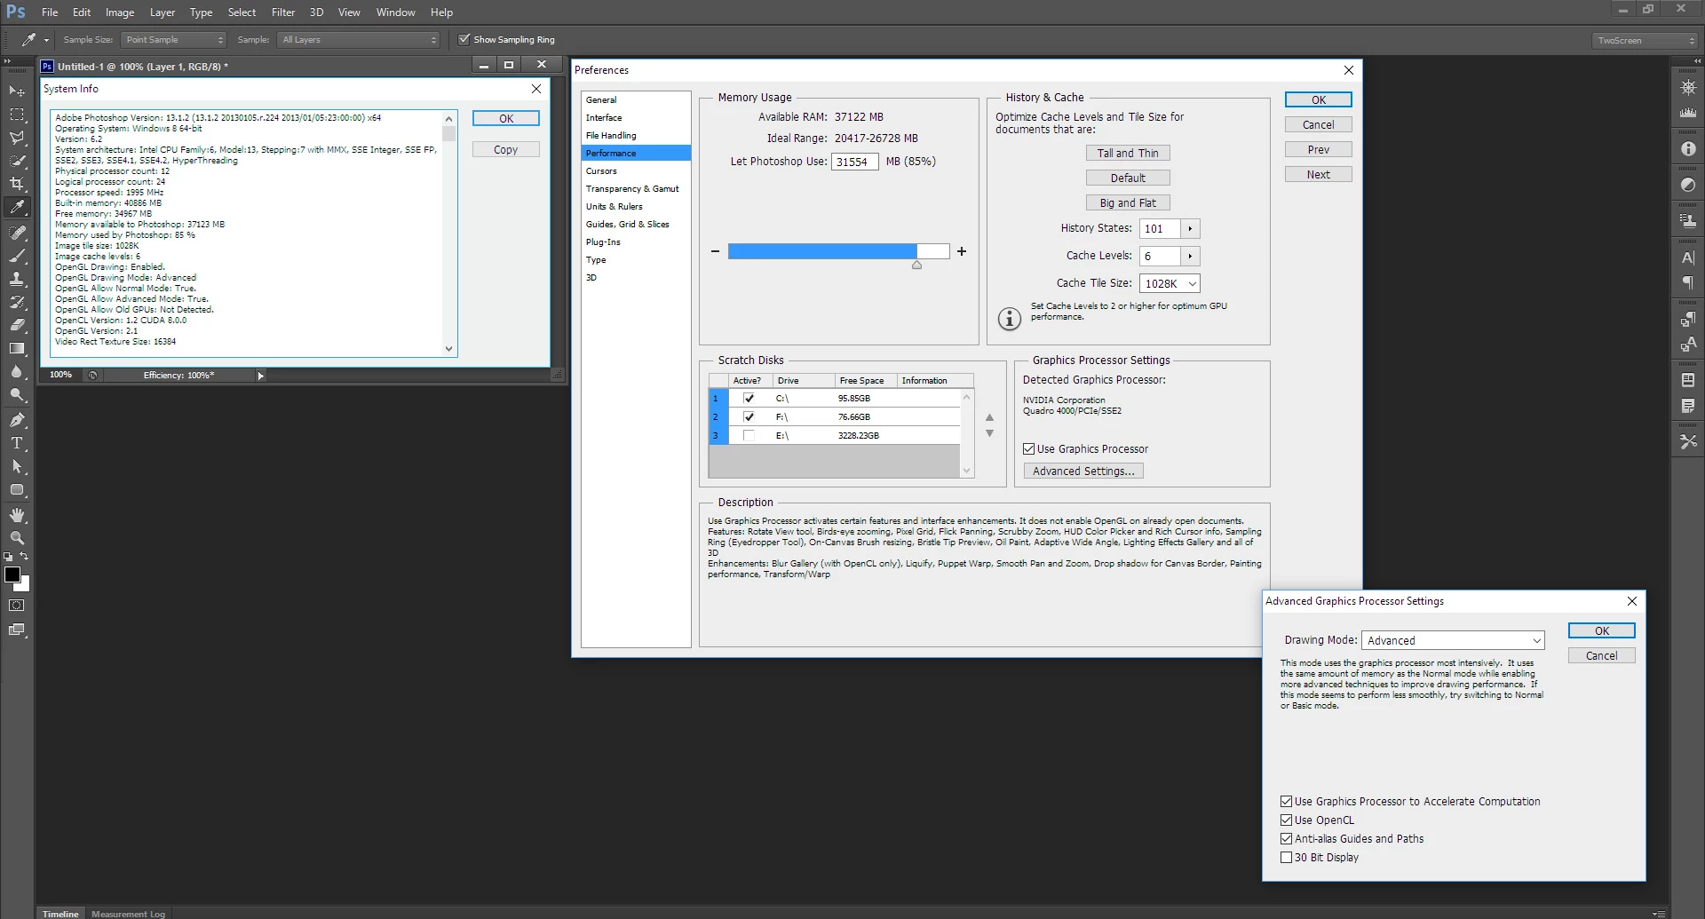Select the File Handling preferences category

click(x=636, y=135)
